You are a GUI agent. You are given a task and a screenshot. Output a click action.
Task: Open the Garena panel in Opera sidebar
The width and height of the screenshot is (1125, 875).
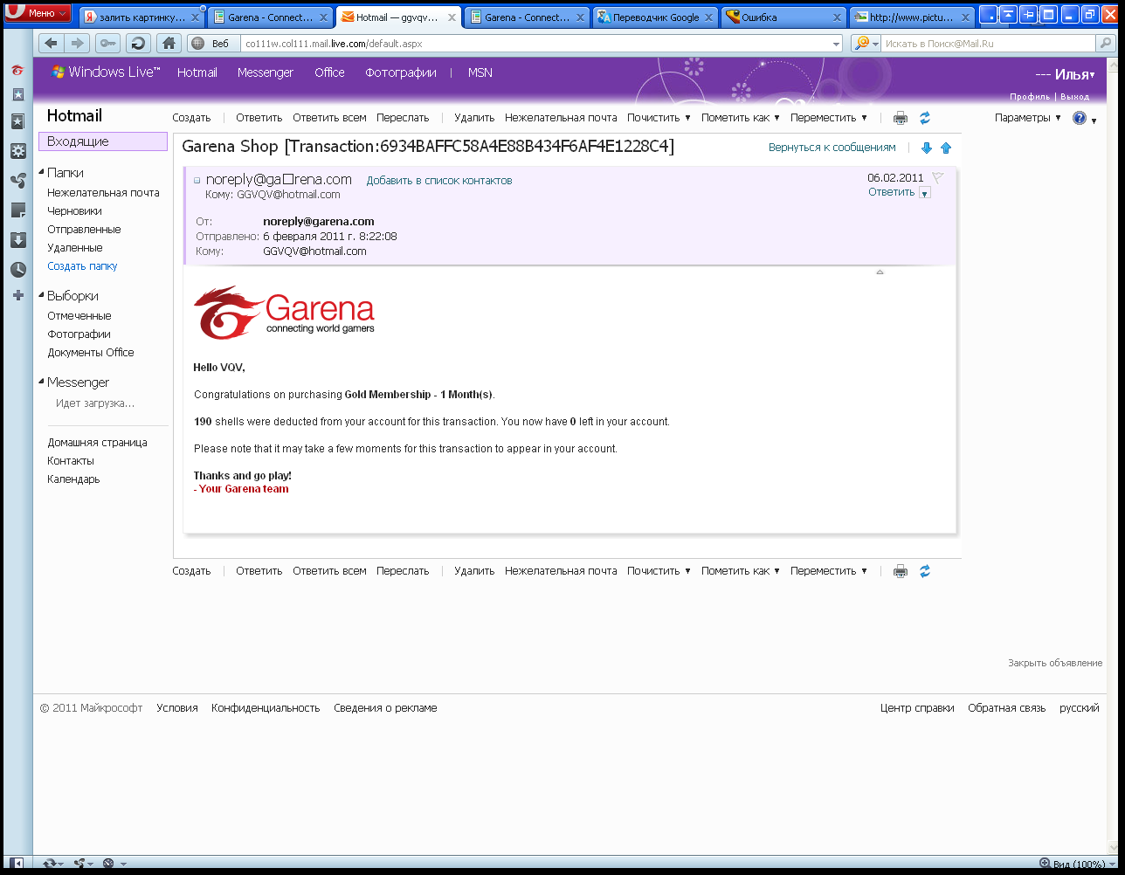(x=17, y=71)
